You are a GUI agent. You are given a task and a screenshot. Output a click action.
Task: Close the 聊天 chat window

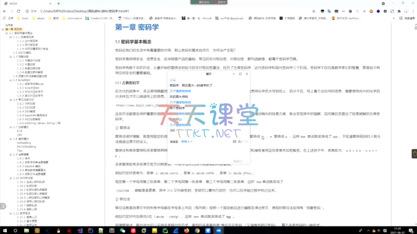247,74
